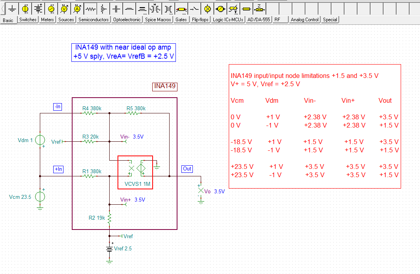Screen dimensions: 420x274
Task: Click the Out terminal label
Action: tap(187, 168)
